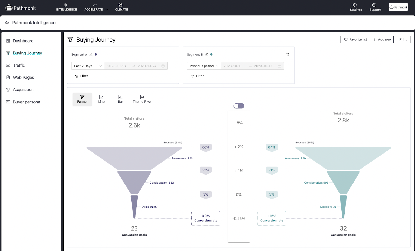Click the Print button
Screen dimensions: 415x251
click(x=403, y=39)
